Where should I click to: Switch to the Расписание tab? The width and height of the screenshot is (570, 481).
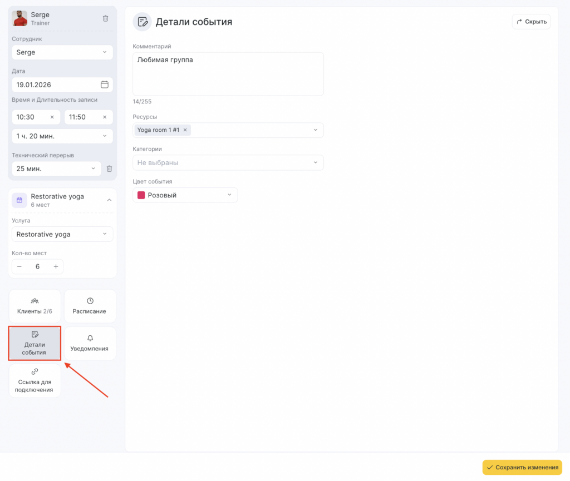tap(90, 306)
